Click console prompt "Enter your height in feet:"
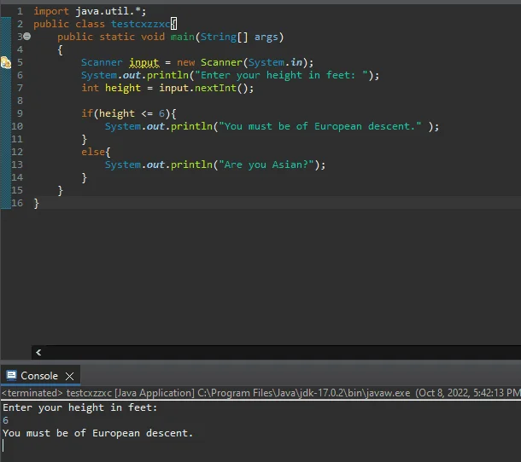This screenshot has height=462, width=521. (80, 407)
